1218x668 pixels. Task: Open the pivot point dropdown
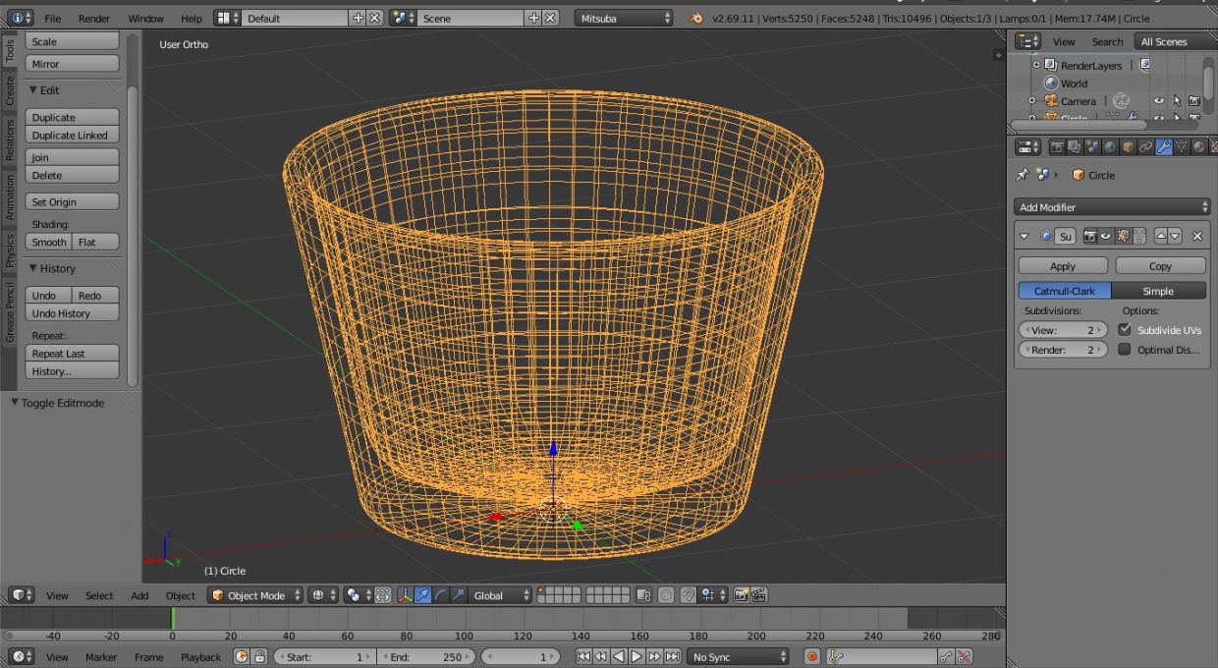coord(357,595)
